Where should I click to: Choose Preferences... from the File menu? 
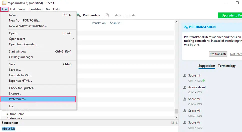click(38, 99)
